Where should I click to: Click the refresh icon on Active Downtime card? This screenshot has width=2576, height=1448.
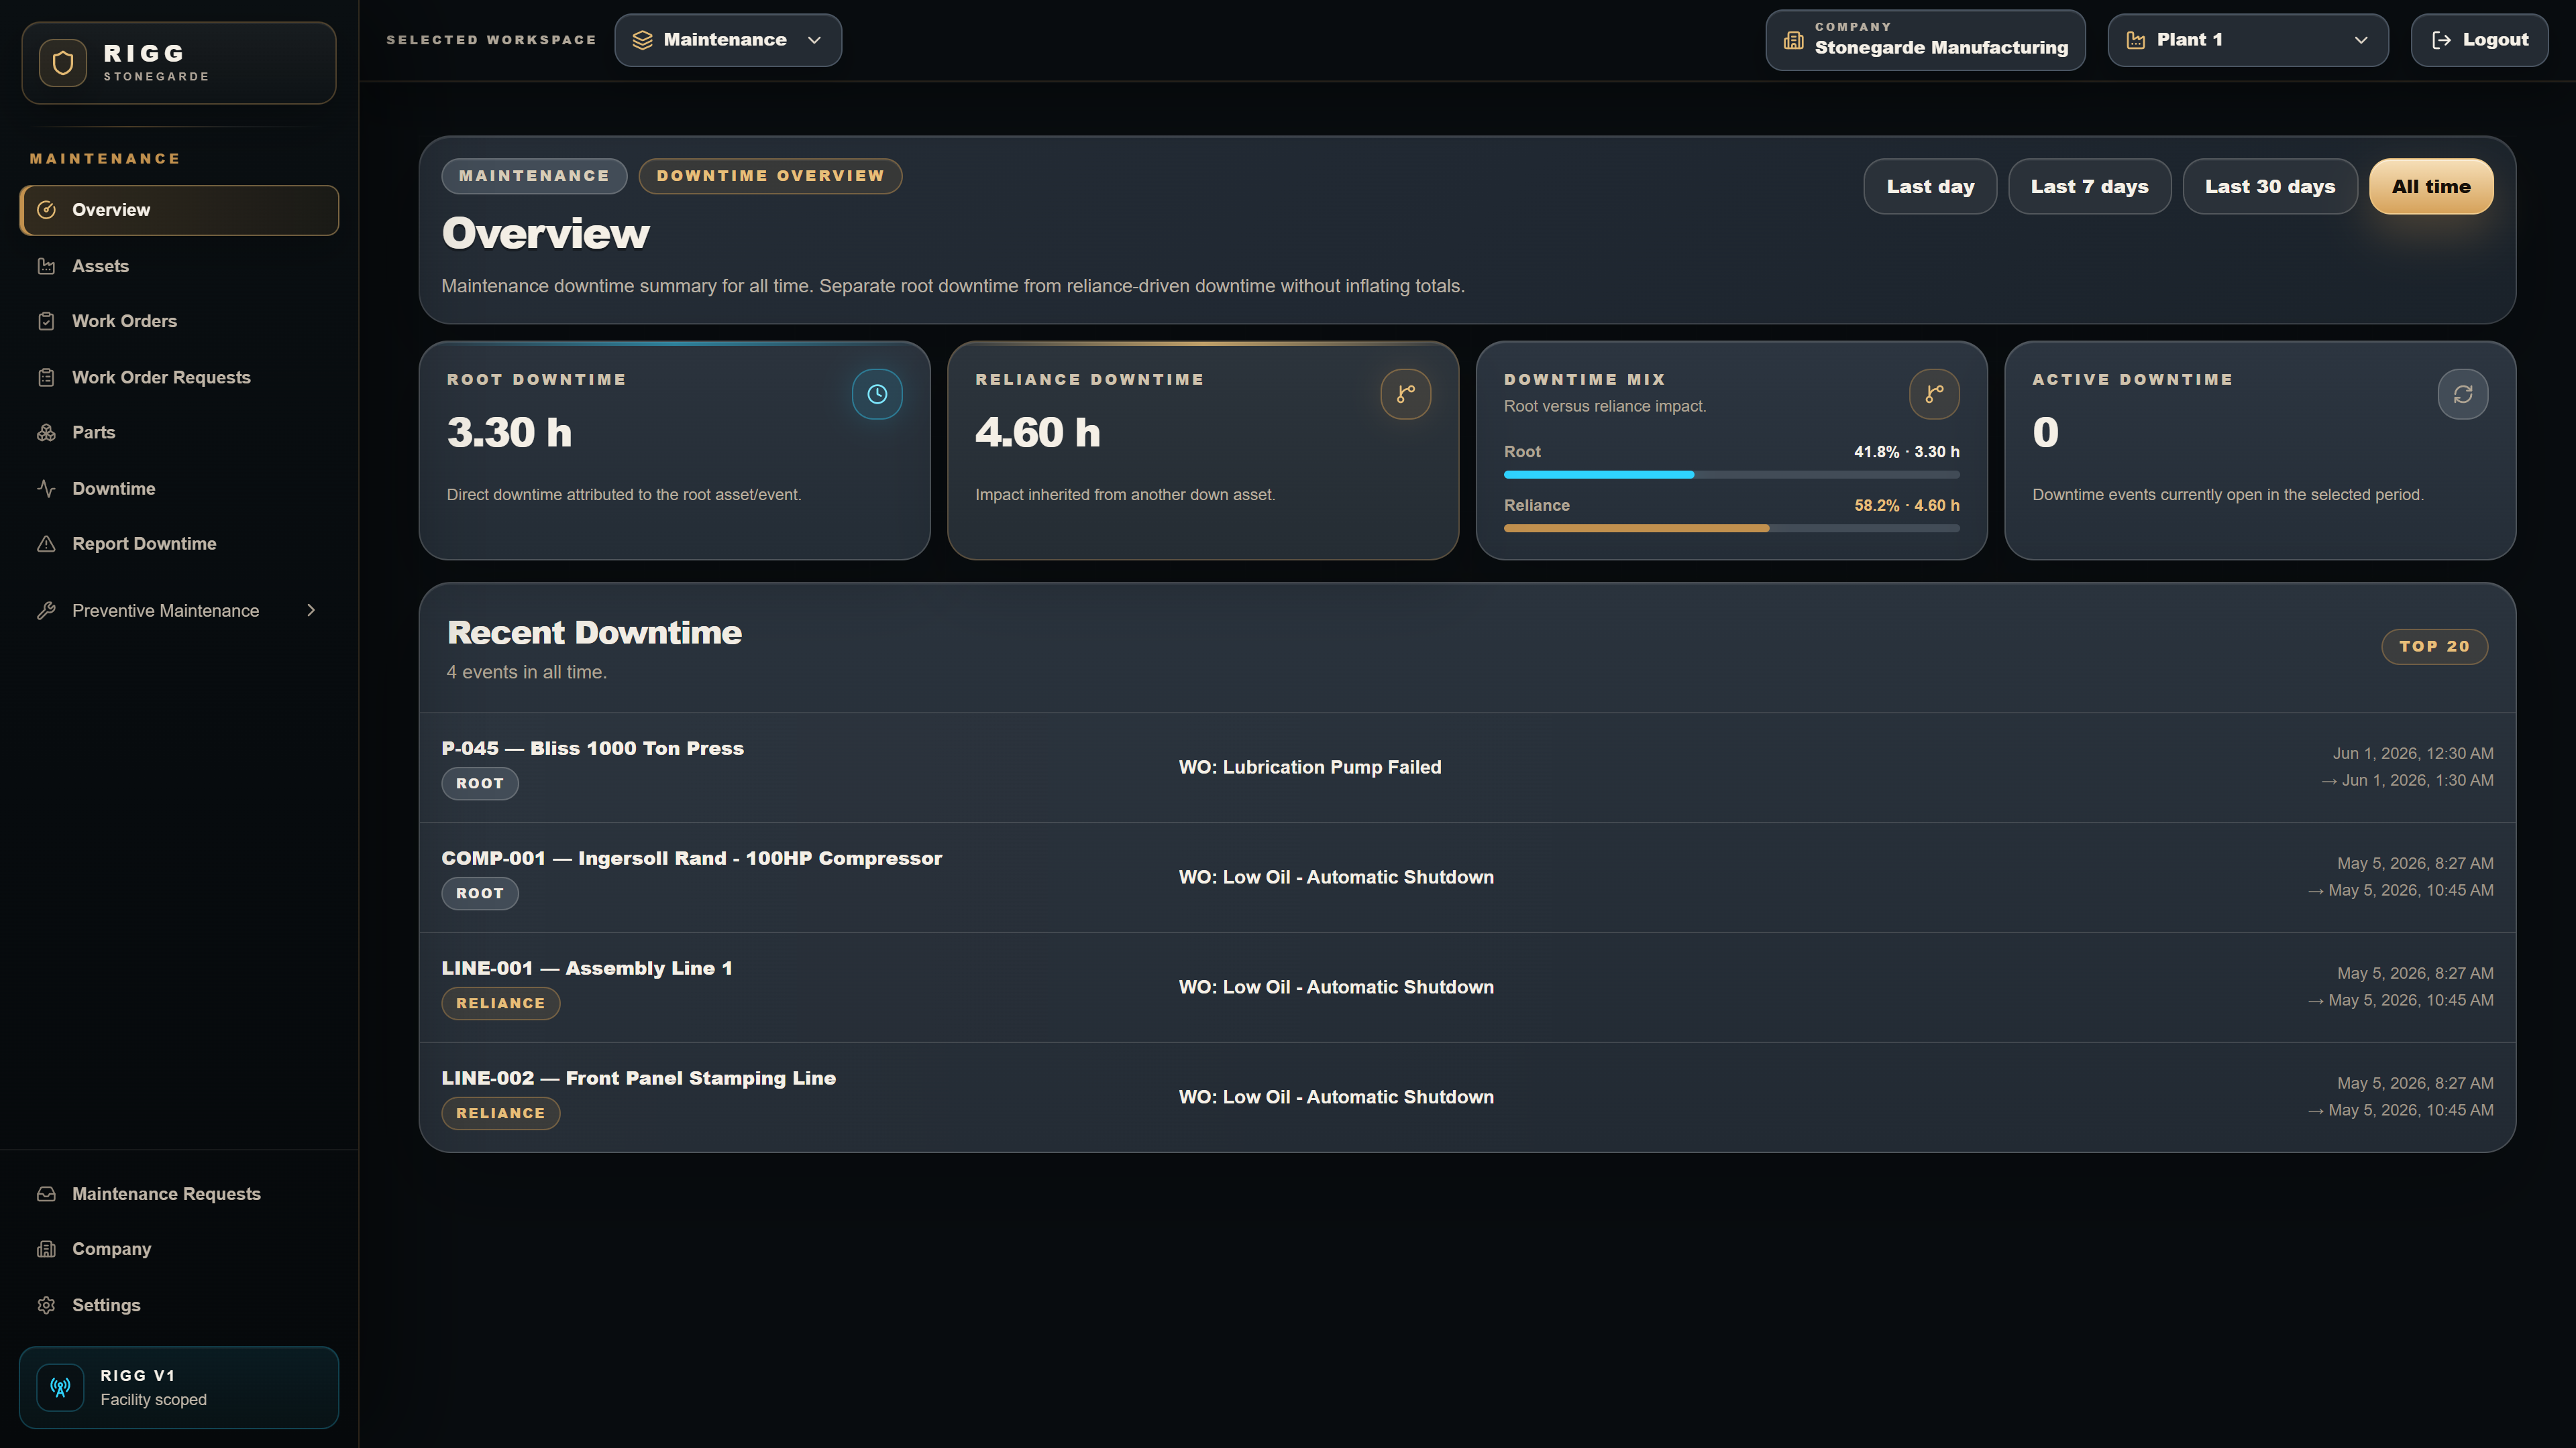(2463, 394)
